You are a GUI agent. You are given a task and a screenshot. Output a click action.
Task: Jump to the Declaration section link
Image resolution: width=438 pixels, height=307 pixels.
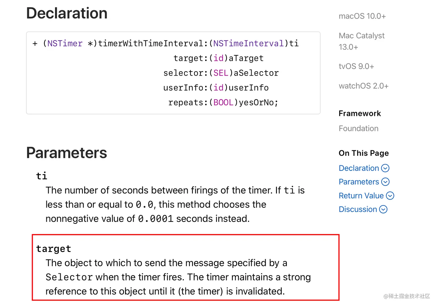click(359, 168)
